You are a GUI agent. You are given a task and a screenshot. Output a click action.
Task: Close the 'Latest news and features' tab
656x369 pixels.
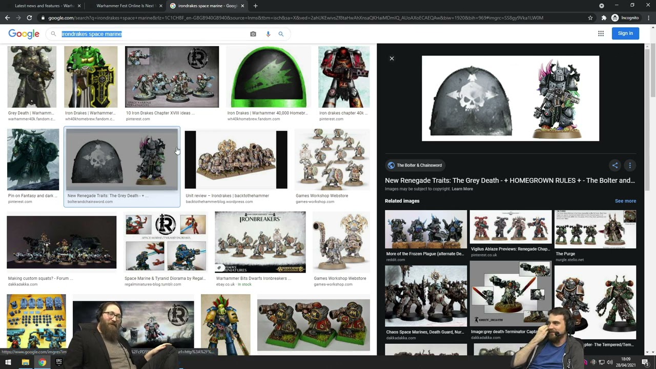tap(79, 6)
